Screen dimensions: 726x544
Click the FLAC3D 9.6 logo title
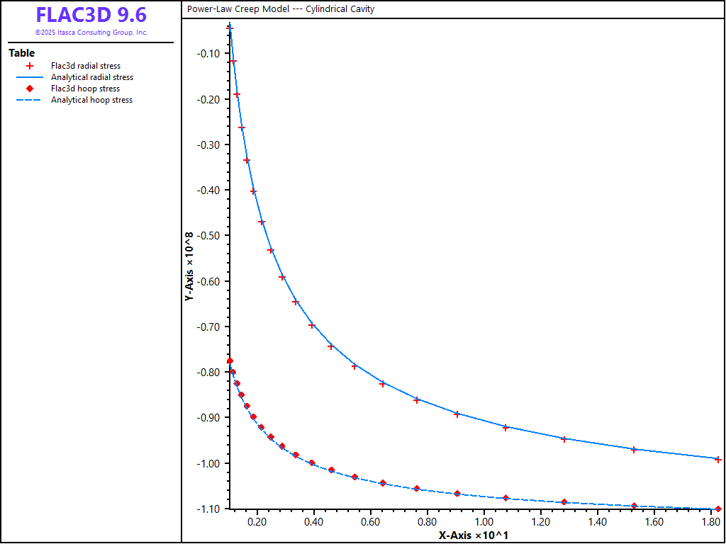pos(91,16)
